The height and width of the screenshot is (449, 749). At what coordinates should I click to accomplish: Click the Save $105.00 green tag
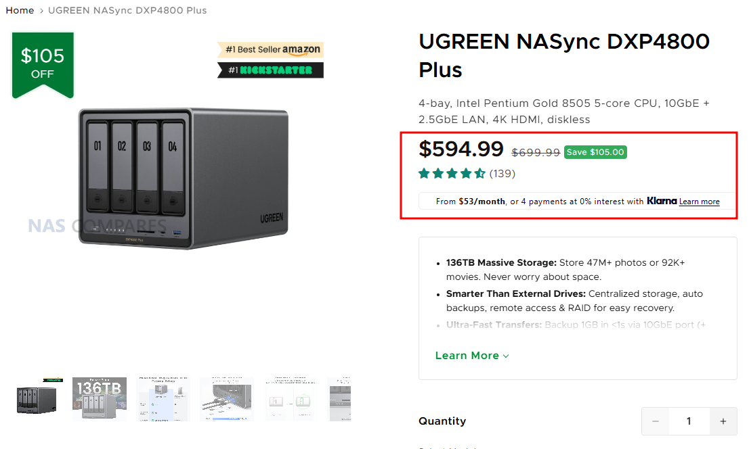coord(595,152)
